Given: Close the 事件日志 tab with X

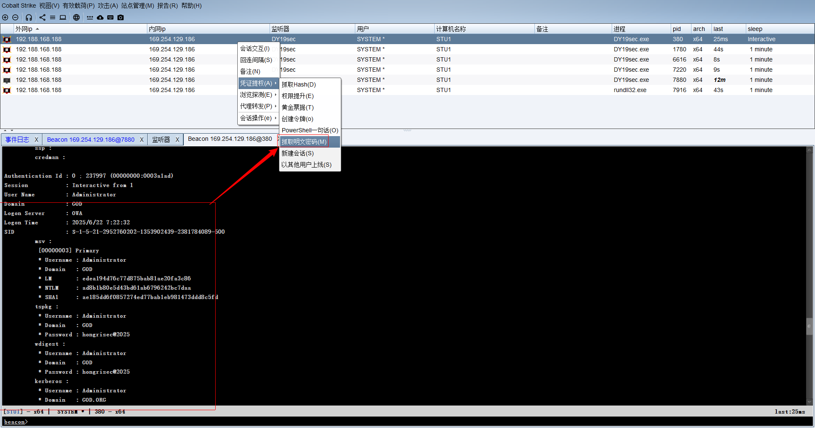Looking at the screenshot, I should tap(37, 140).
